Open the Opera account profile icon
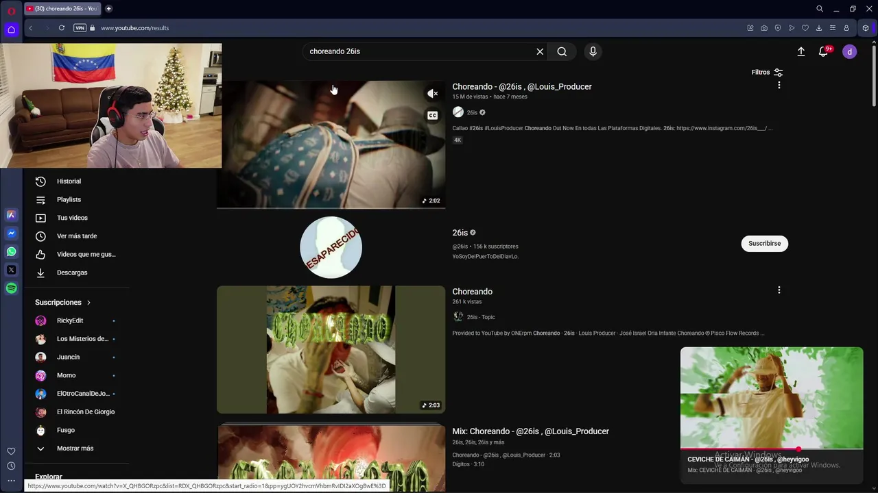The width and height of the screenshot is (878, 493). (846, 28)
